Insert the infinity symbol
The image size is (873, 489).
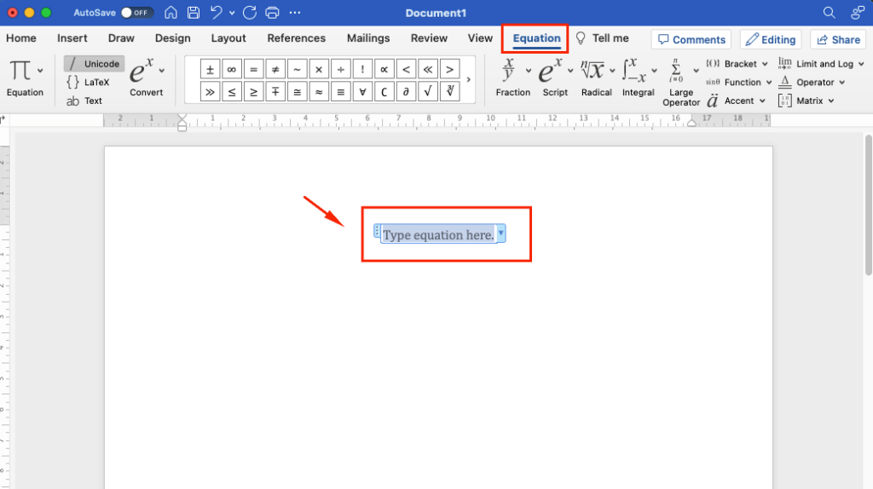pos(230,70)
